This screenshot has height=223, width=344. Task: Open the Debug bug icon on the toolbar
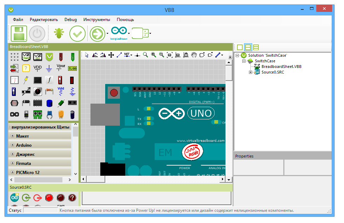pyautogui.click(x=59, y=33)
